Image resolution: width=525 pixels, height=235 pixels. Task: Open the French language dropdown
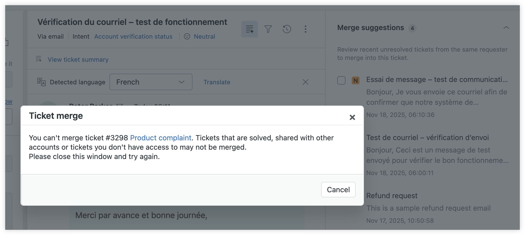pos(151,82)
